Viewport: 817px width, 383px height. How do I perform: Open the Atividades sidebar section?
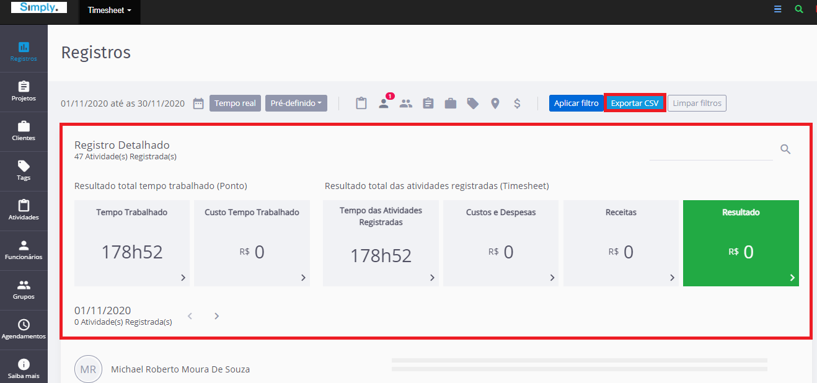pyautogui.click(x=24, y=211)
